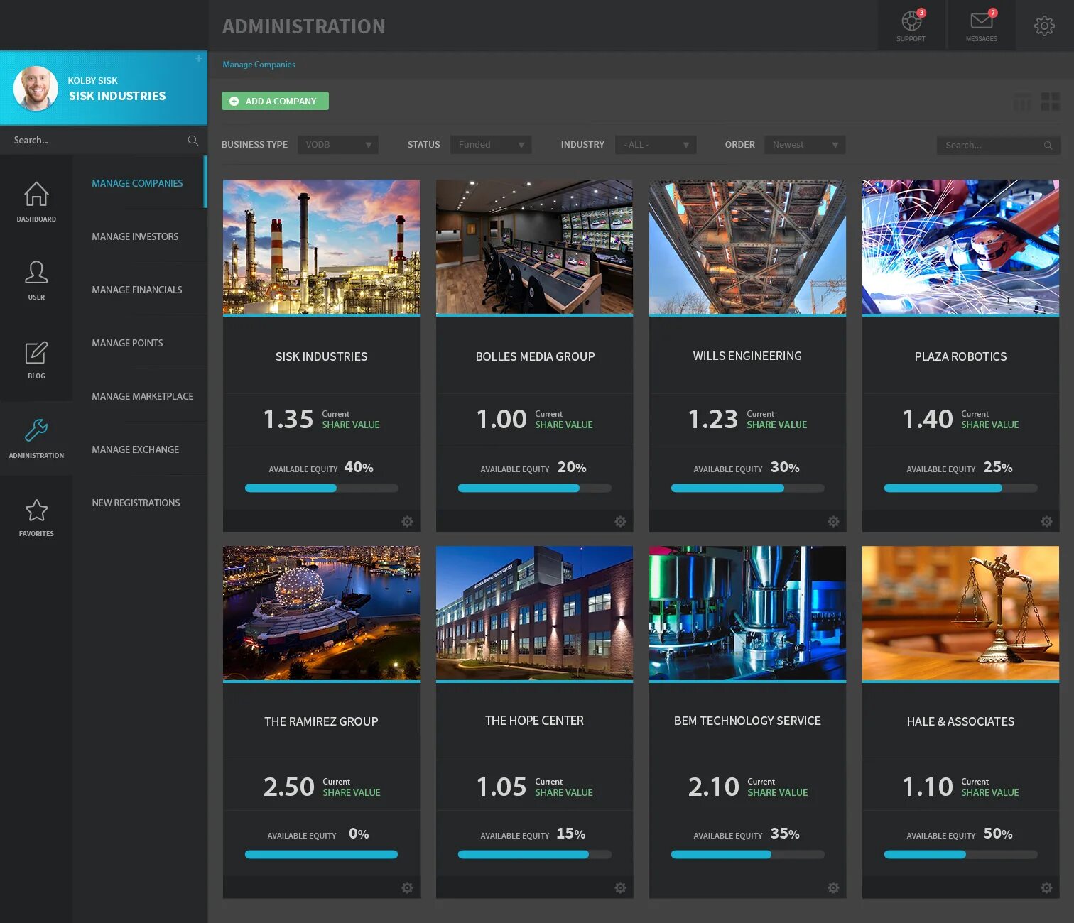This screenshot has width=1074, height=923.
Task: Expand the Business Type VODB dropdown
Action: [338, 145]
